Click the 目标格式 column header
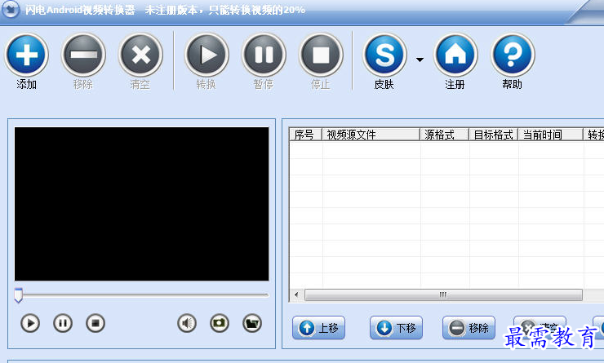604x363 pixels. 494,135
